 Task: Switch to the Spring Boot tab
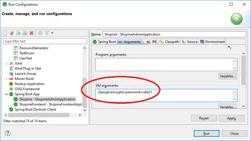click(x=104, y=42)
